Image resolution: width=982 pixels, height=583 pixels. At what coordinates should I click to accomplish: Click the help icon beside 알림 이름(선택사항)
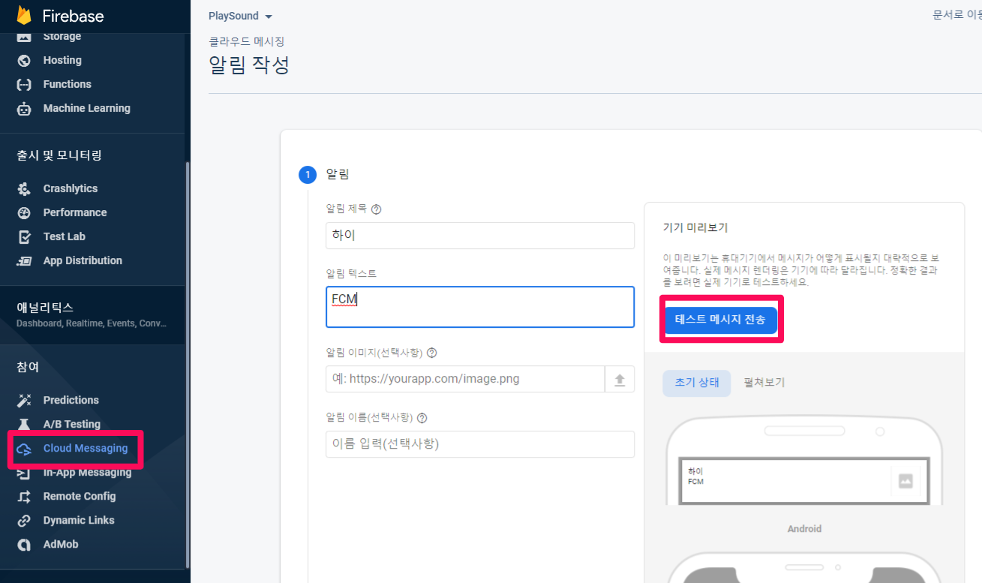(x=422, y=418)
